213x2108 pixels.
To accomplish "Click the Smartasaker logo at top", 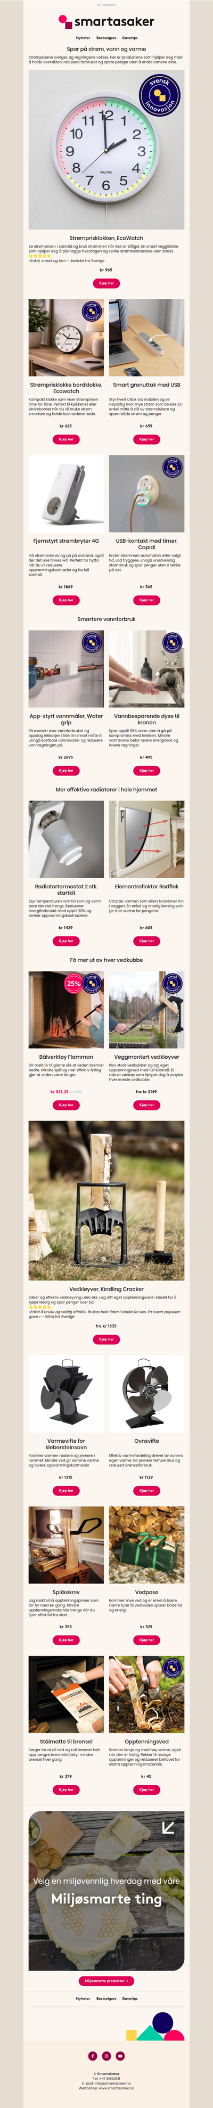I will [106, 22].
